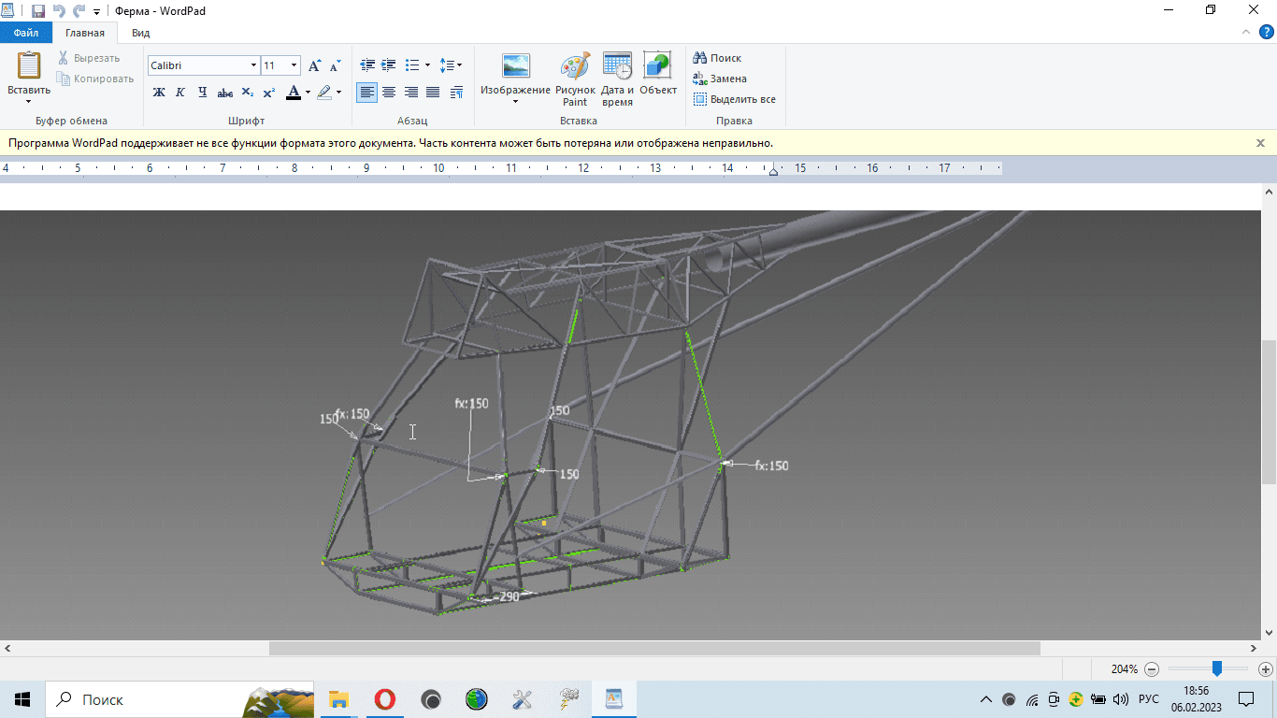Screen dimensions: 1277x718
Task: Open the Calibri font family dropdown
Action: (253, 65)
